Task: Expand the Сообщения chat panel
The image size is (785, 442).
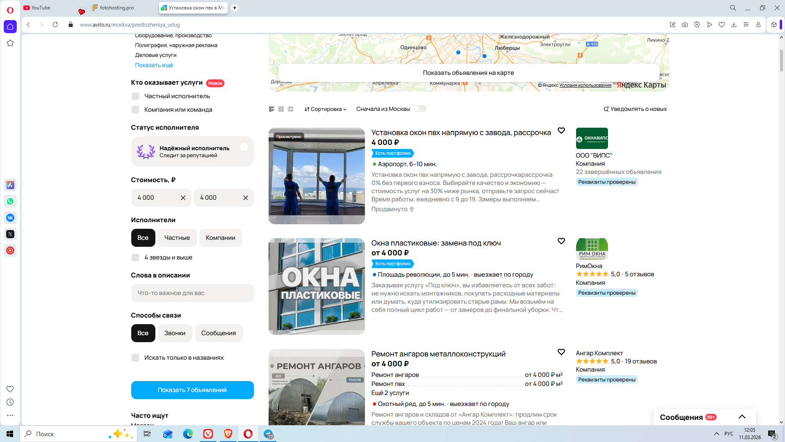Action: click(742, 417)
